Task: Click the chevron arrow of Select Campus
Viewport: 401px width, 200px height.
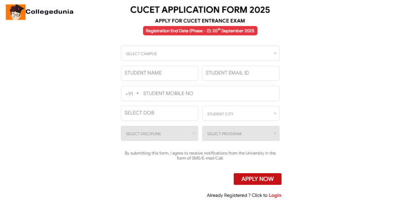Action: point(275,53)
